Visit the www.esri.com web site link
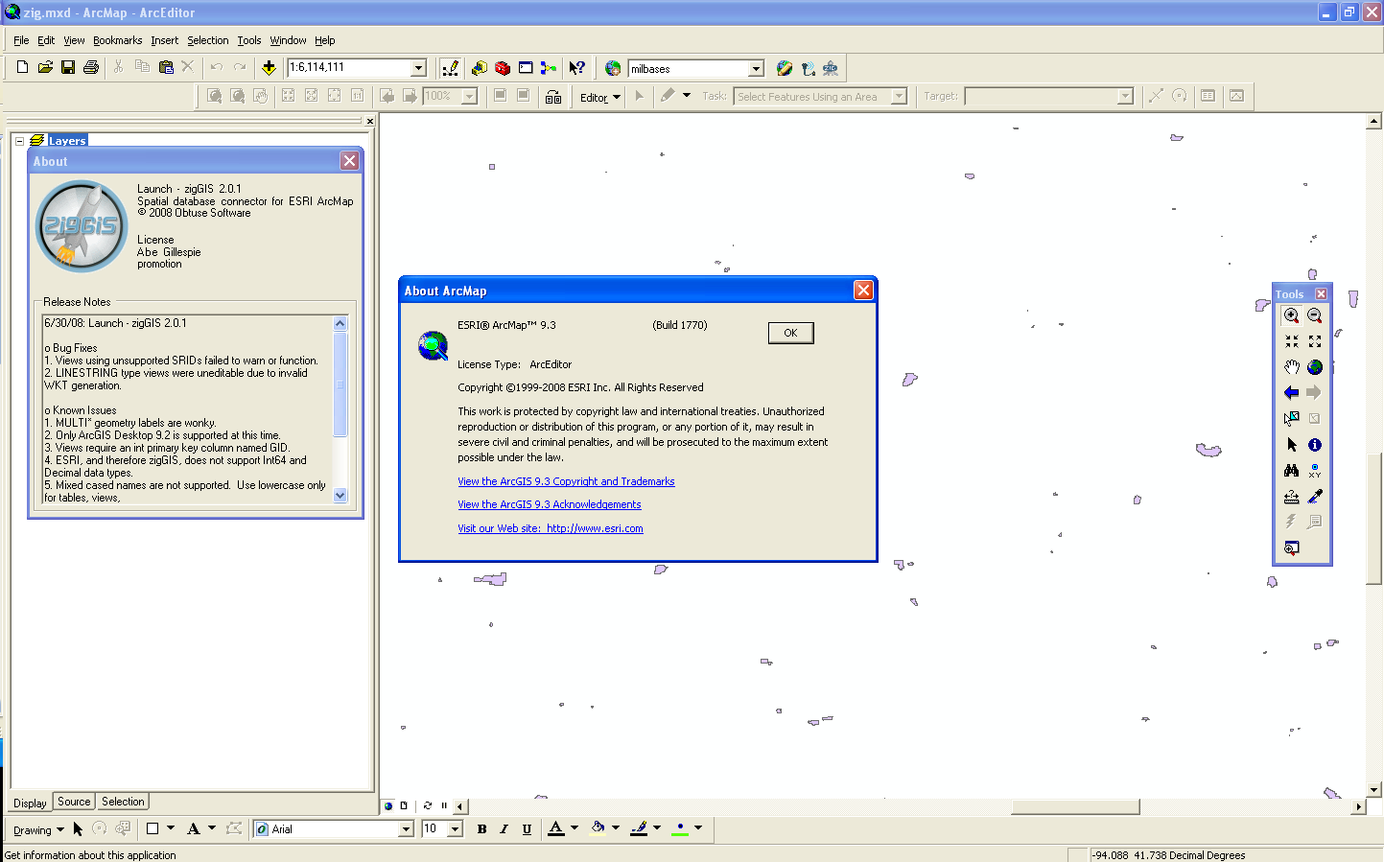 pos(551,528)
